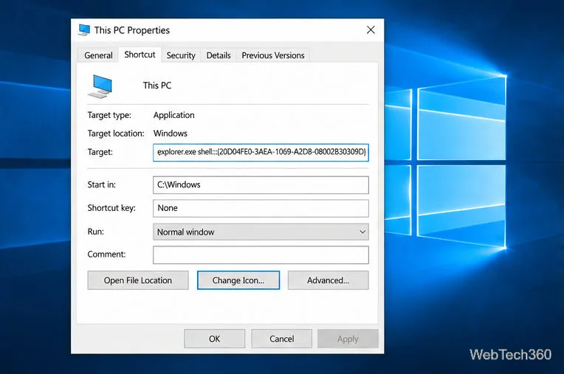Click the Start in field
This screenshot has height=374, width=564.
[x=261, y=185]
